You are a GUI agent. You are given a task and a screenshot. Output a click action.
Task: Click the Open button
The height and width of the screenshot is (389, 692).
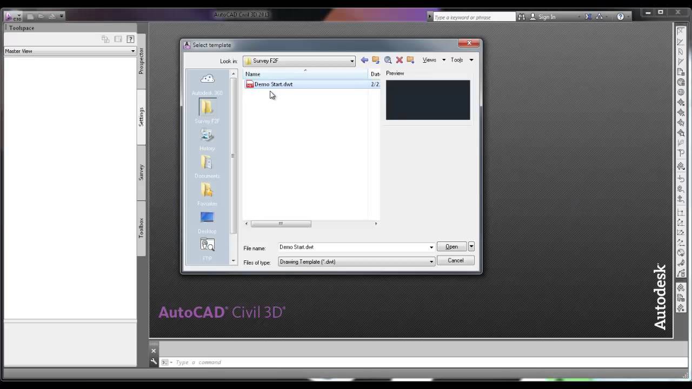point(451,247)
